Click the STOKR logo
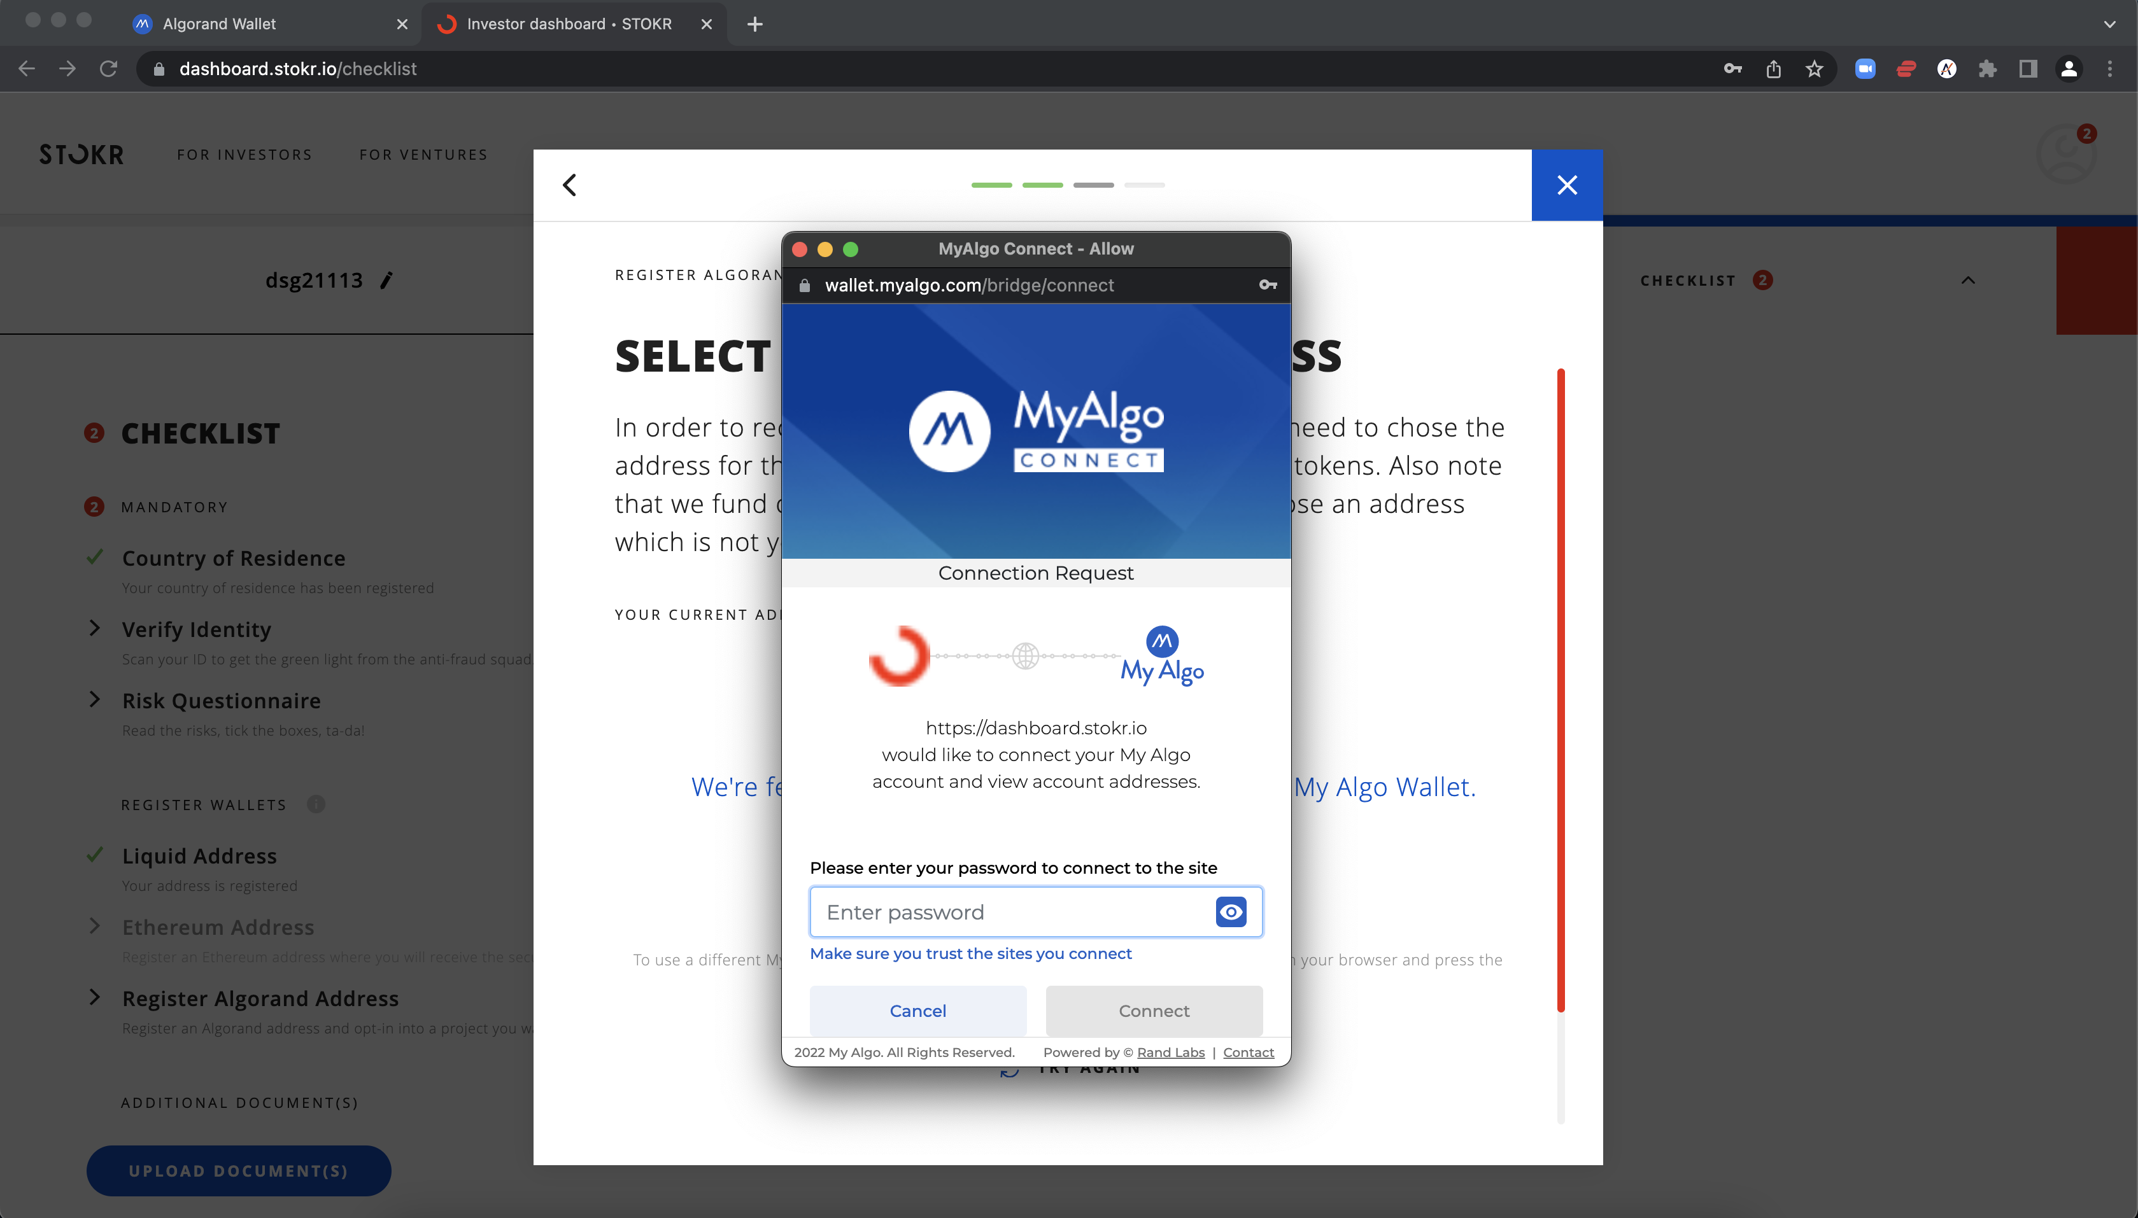The height and width of the screenshot is (1218, 2138). [81, 155]
